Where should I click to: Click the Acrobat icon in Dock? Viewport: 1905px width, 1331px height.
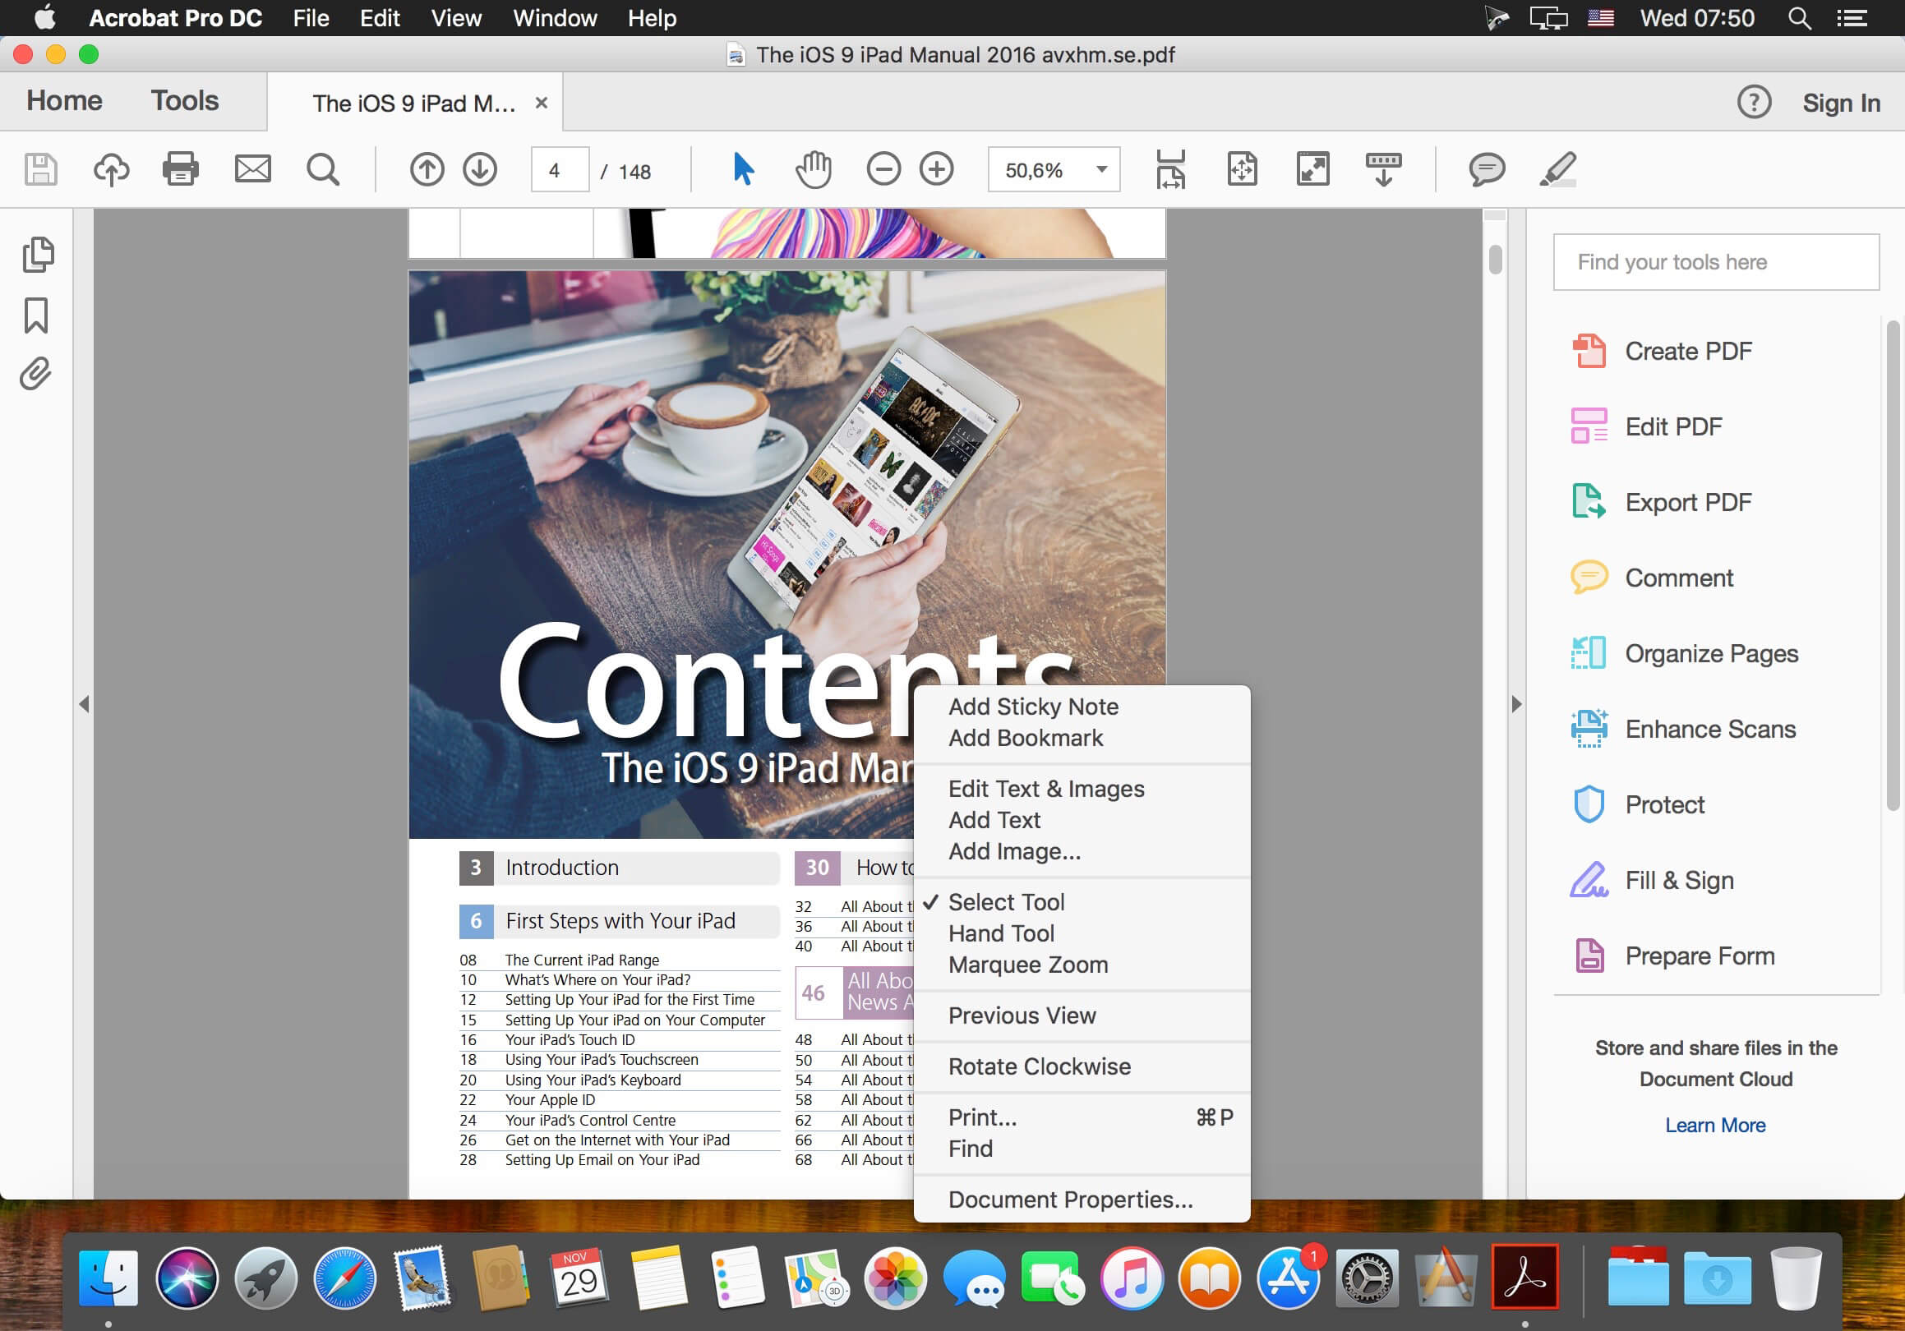1524,1276
